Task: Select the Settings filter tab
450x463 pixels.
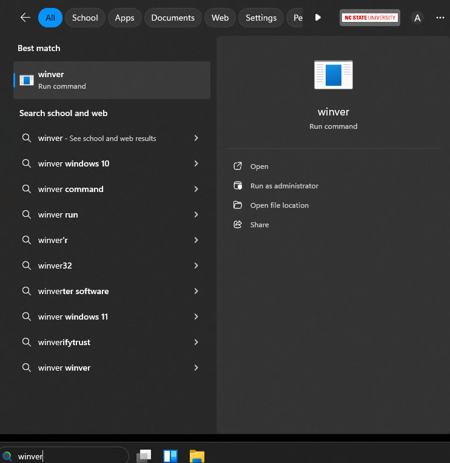Action: (x=261, y=18)
